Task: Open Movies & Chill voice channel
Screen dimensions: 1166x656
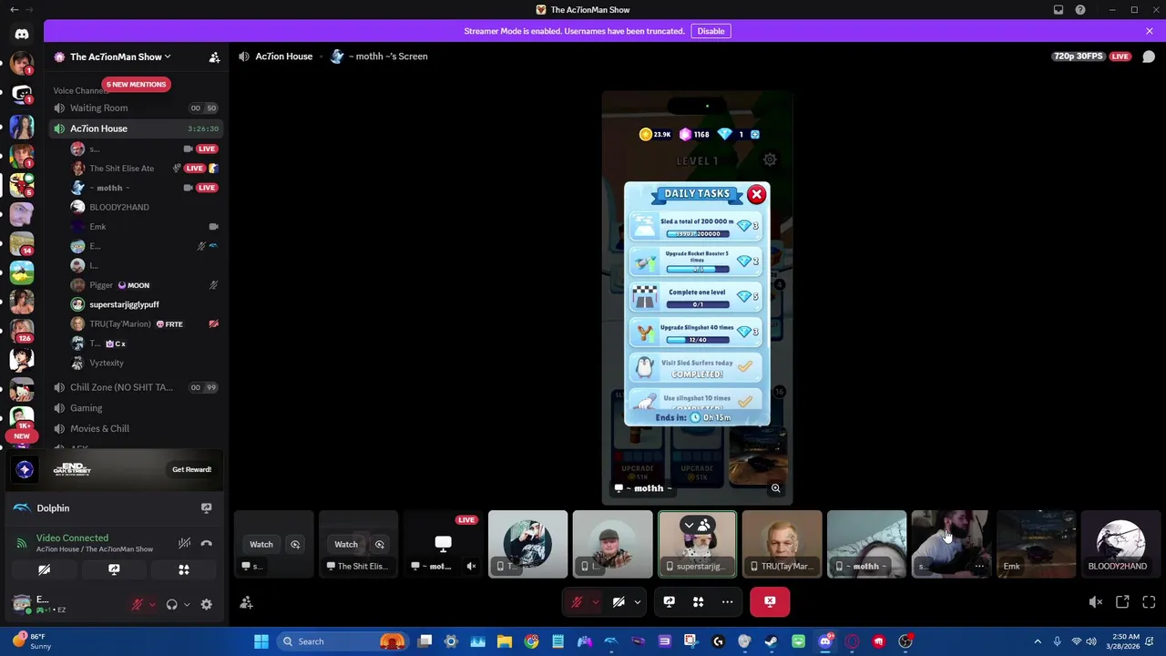Action: pos(137,428)
